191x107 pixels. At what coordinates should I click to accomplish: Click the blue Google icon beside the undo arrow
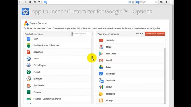coord(45,2)
